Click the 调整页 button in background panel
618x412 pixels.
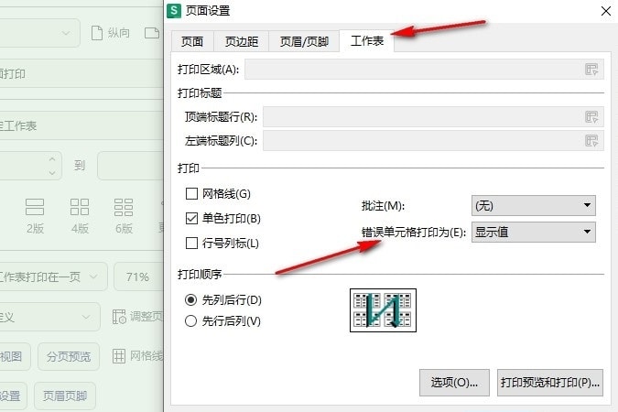pyautogui.click(x=137, y=317)
